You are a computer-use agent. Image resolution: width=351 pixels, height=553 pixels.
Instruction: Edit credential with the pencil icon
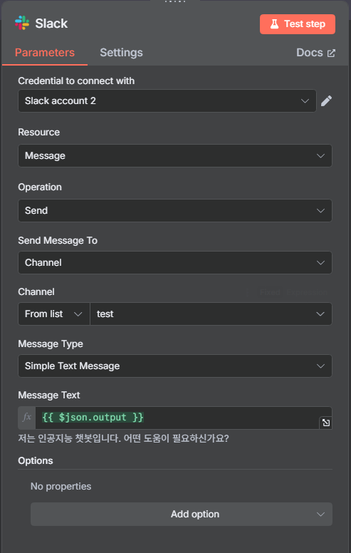[x=326, y=101]
